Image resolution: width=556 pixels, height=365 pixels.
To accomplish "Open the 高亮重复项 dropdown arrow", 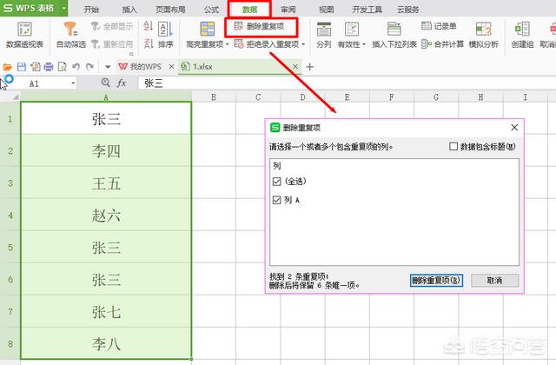I will pyautogui.click(x=227, y=44).
